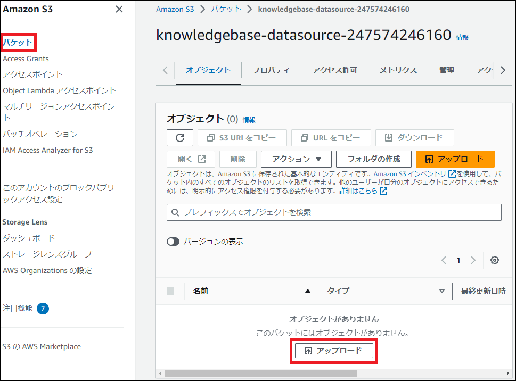Screen dimensions: 516x381
Task: Sort by 名前 column ascending arrow
Action: coord(307,291)
